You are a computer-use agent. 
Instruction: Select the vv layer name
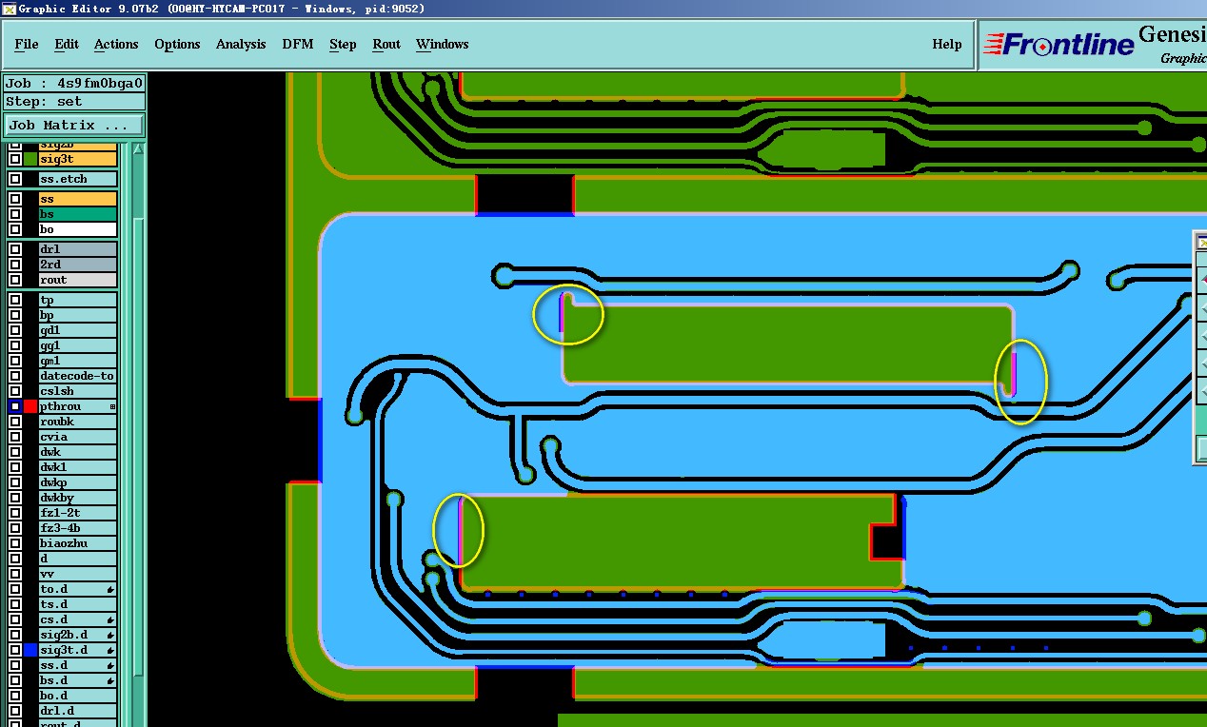pos(77,574)
